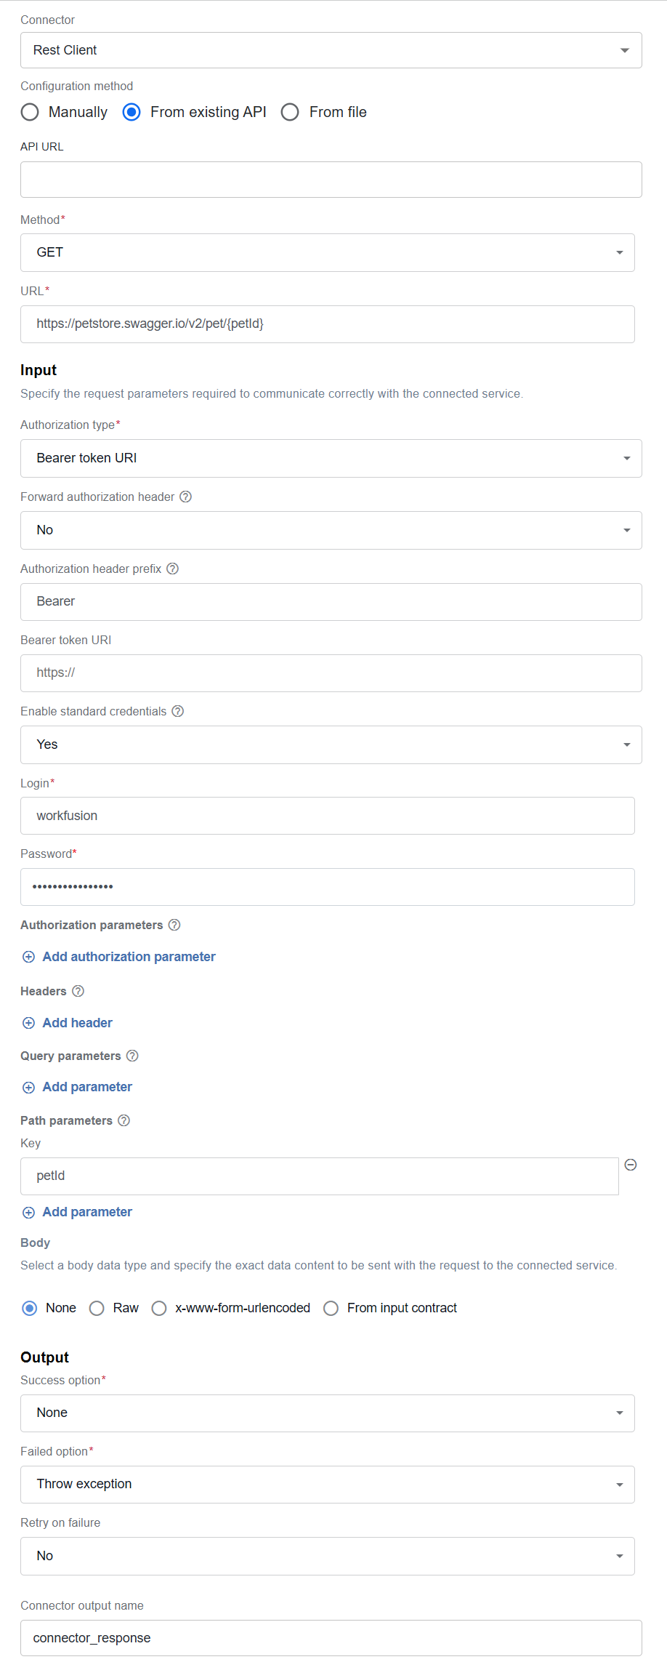Screen dimensions: 667x1670
Task: Click the Bearer token URI input field
Action: coord(331,673)
